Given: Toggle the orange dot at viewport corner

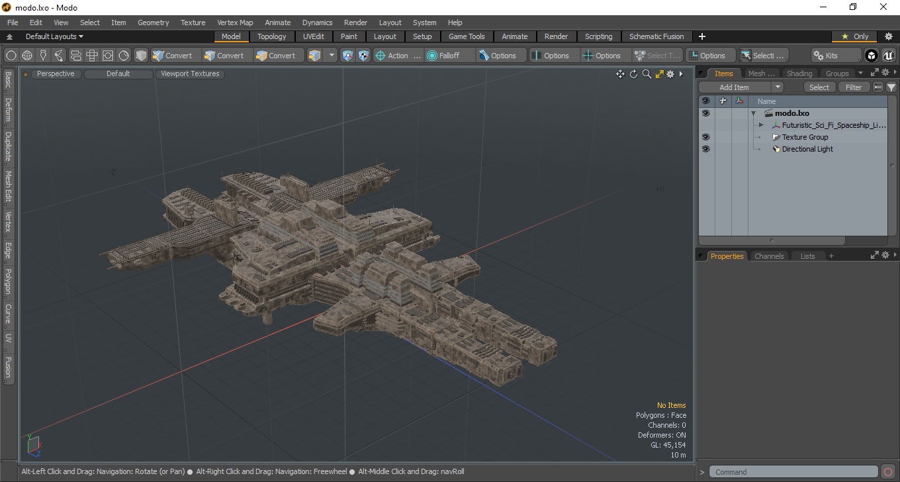Looking at the screenshot, I should click(x=26, y=74).
